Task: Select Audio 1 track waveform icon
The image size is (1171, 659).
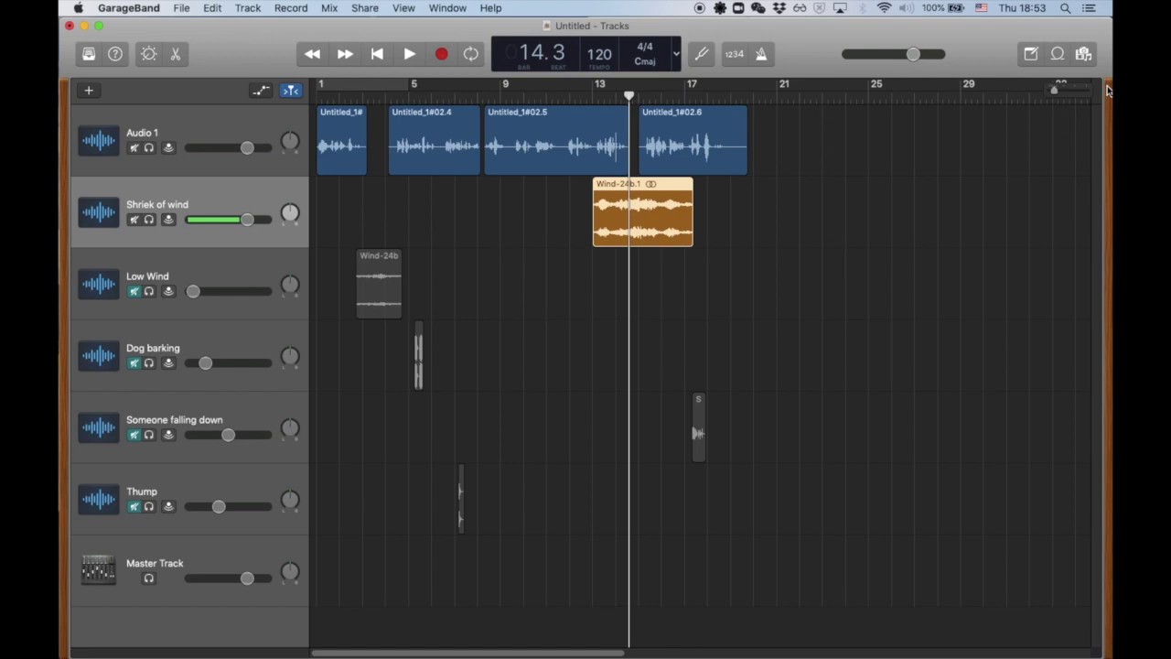Action: 98,141
